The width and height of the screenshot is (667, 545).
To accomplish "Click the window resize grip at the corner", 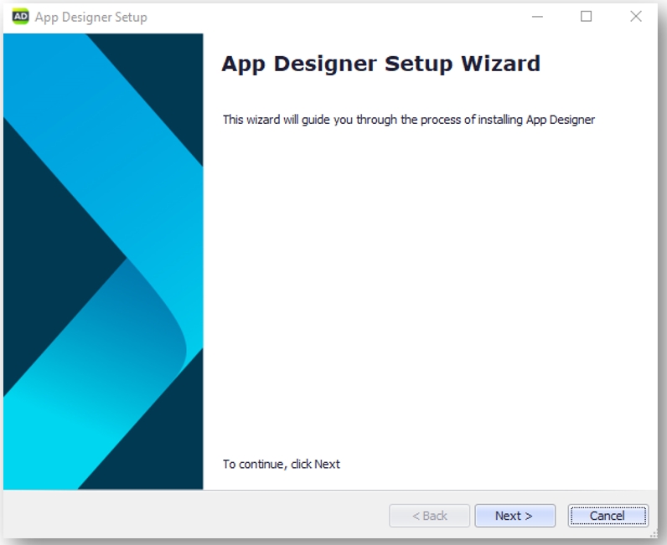I will click(654, 534).
